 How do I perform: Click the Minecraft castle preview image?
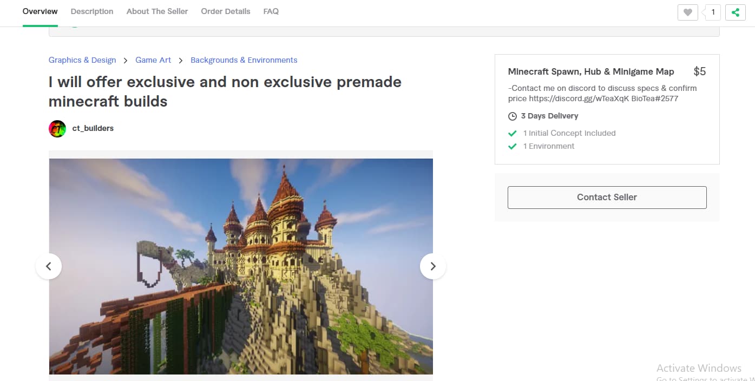point(241,266)
